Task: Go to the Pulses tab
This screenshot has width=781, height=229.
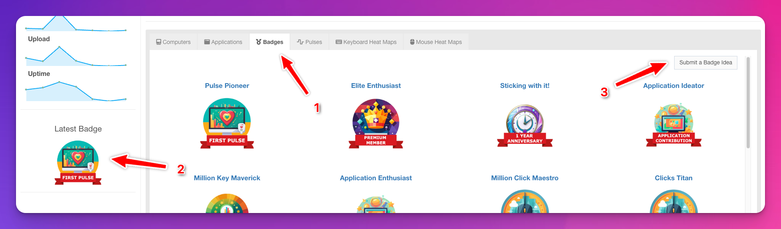Action: click(309, 42)
